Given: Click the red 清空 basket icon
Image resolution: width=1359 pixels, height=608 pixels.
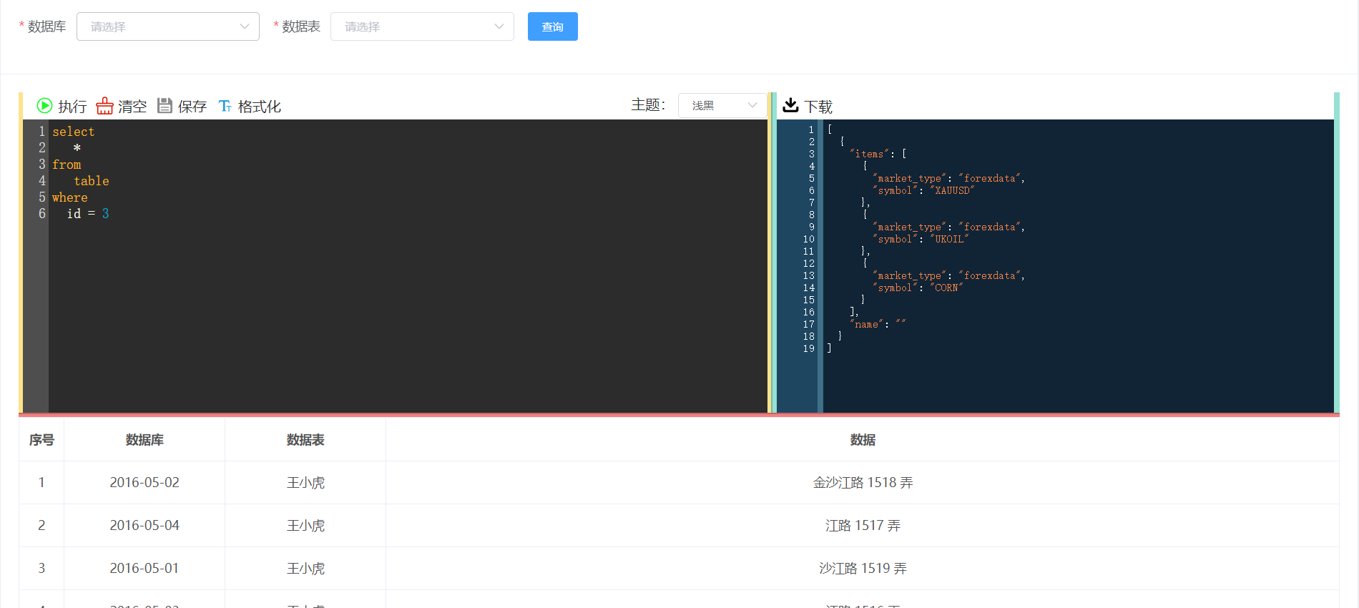Looking at the screenshot, I should coord(104,106).
